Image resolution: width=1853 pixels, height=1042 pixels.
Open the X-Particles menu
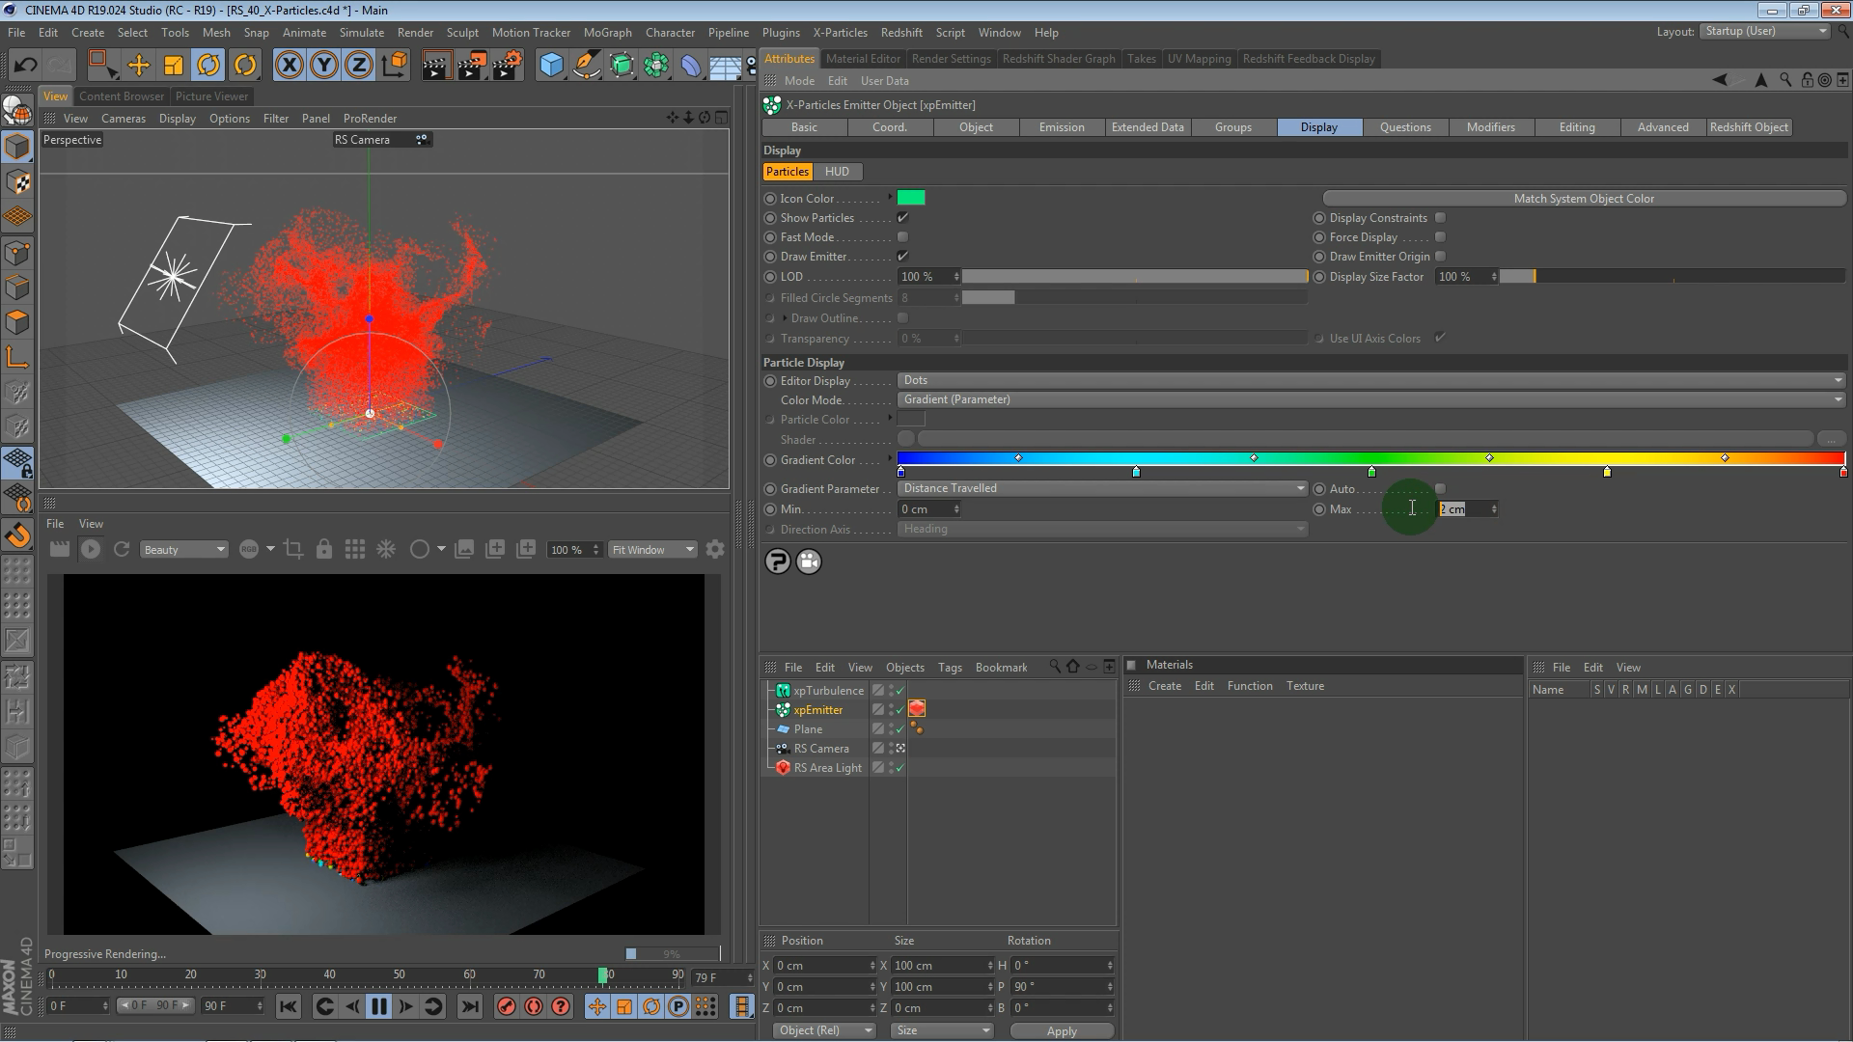point(840,32)
